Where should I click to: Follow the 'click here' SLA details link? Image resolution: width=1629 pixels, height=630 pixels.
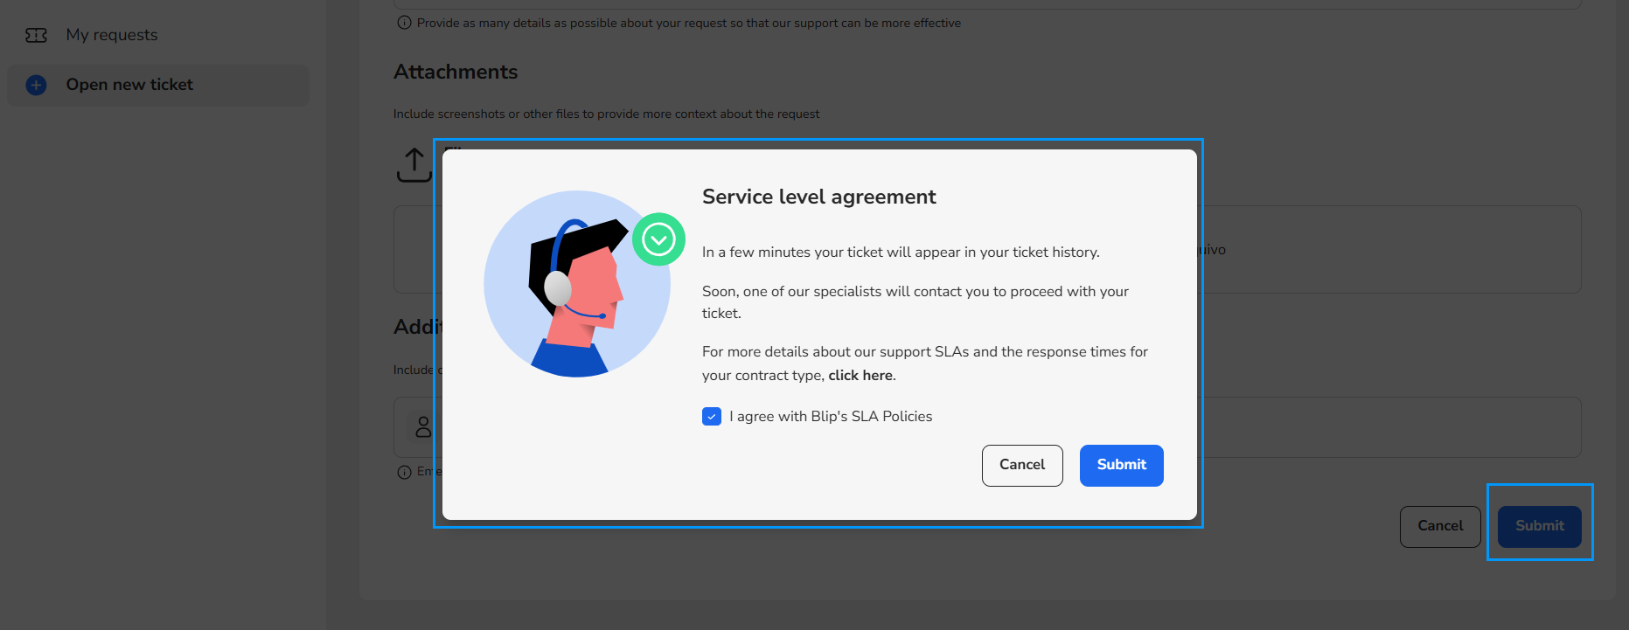(860, 376)
